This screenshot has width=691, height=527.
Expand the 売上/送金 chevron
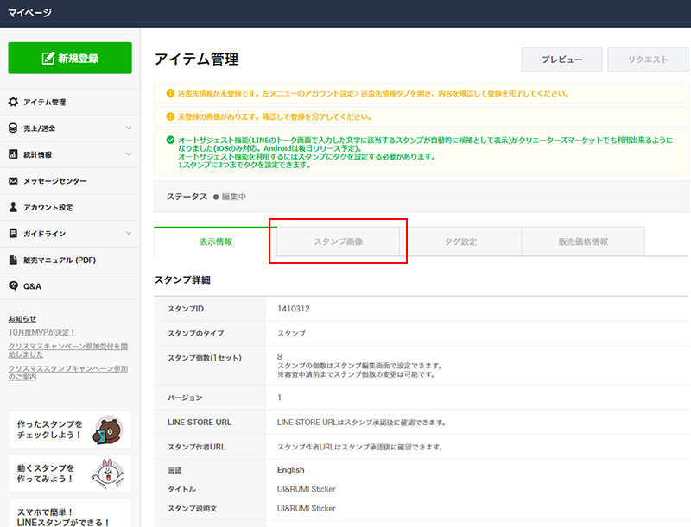129,129
